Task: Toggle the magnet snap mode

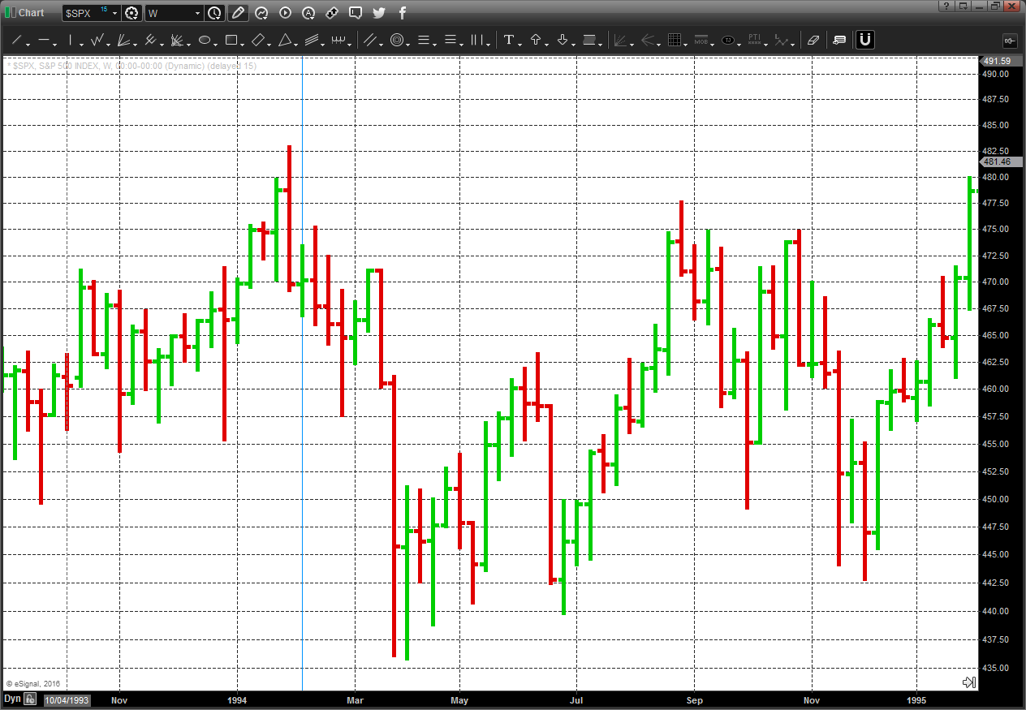Action: point(865,40)
